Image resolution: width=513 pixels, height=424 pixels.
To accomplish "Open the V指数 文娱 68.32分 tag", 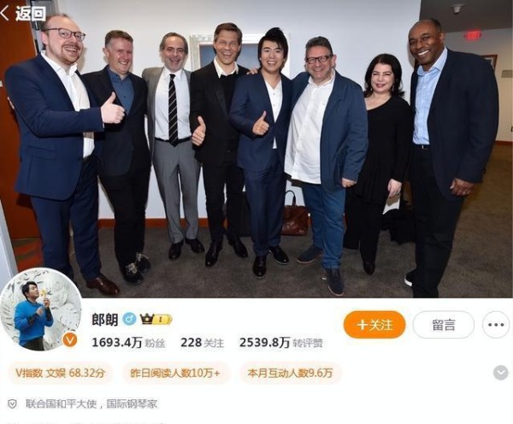I will point(61,373).
